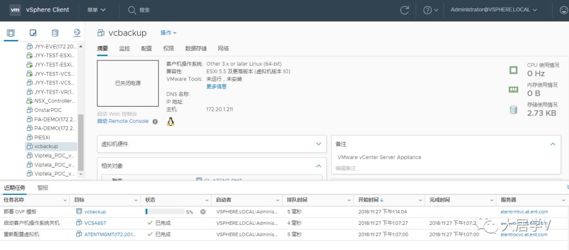Sort tasks by 完成时间 column header

tap(439, 200)
